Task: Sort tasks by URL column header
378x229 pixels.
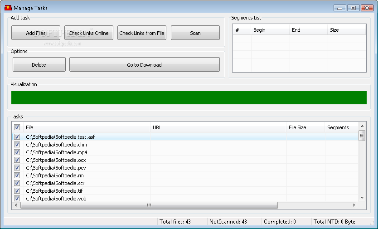Action: tap(218, 127)
